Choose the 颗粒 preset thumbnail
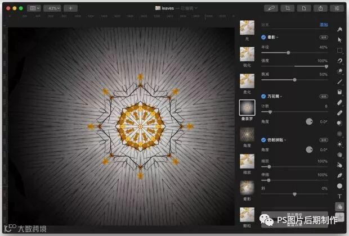 point(247,215)
